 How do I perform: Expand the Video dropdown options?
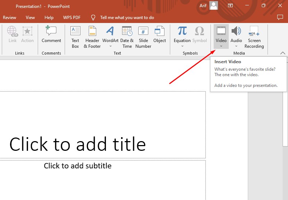221,46
